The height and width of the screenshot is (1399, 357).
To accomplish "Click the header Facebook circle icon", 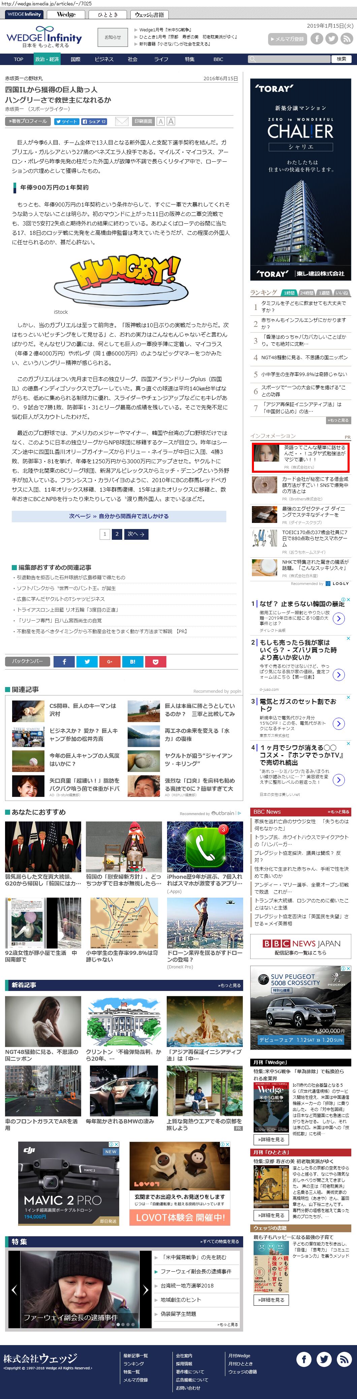I will [316, 38].
